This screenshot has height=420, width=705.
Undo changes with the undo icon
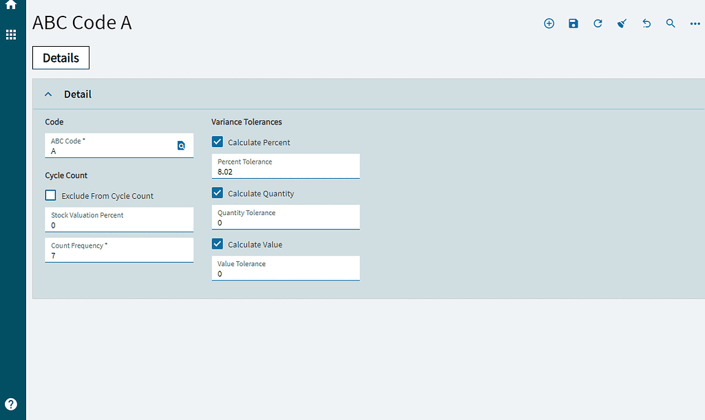(x=646, y=23)
